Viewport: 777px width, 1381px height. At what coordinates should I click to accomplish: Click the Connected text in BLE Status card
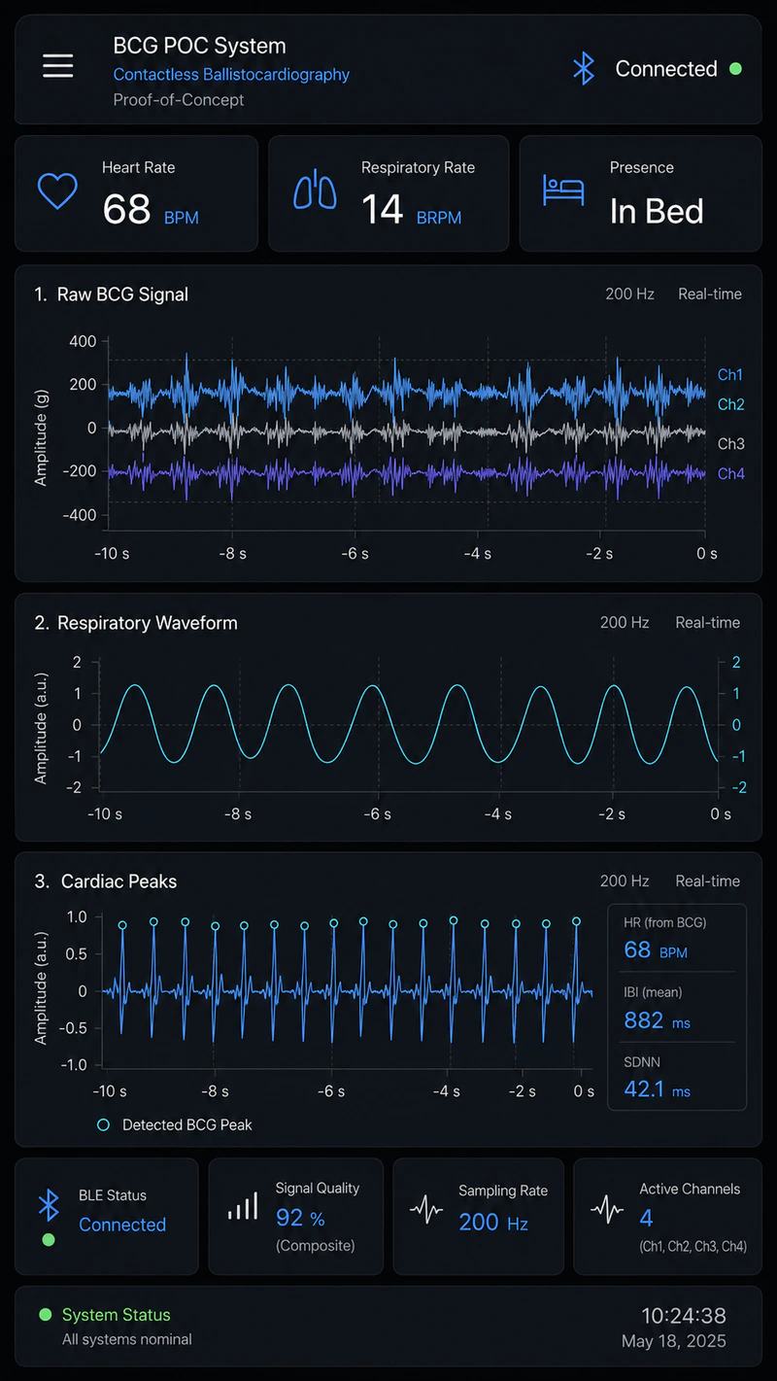[122, 1225]
